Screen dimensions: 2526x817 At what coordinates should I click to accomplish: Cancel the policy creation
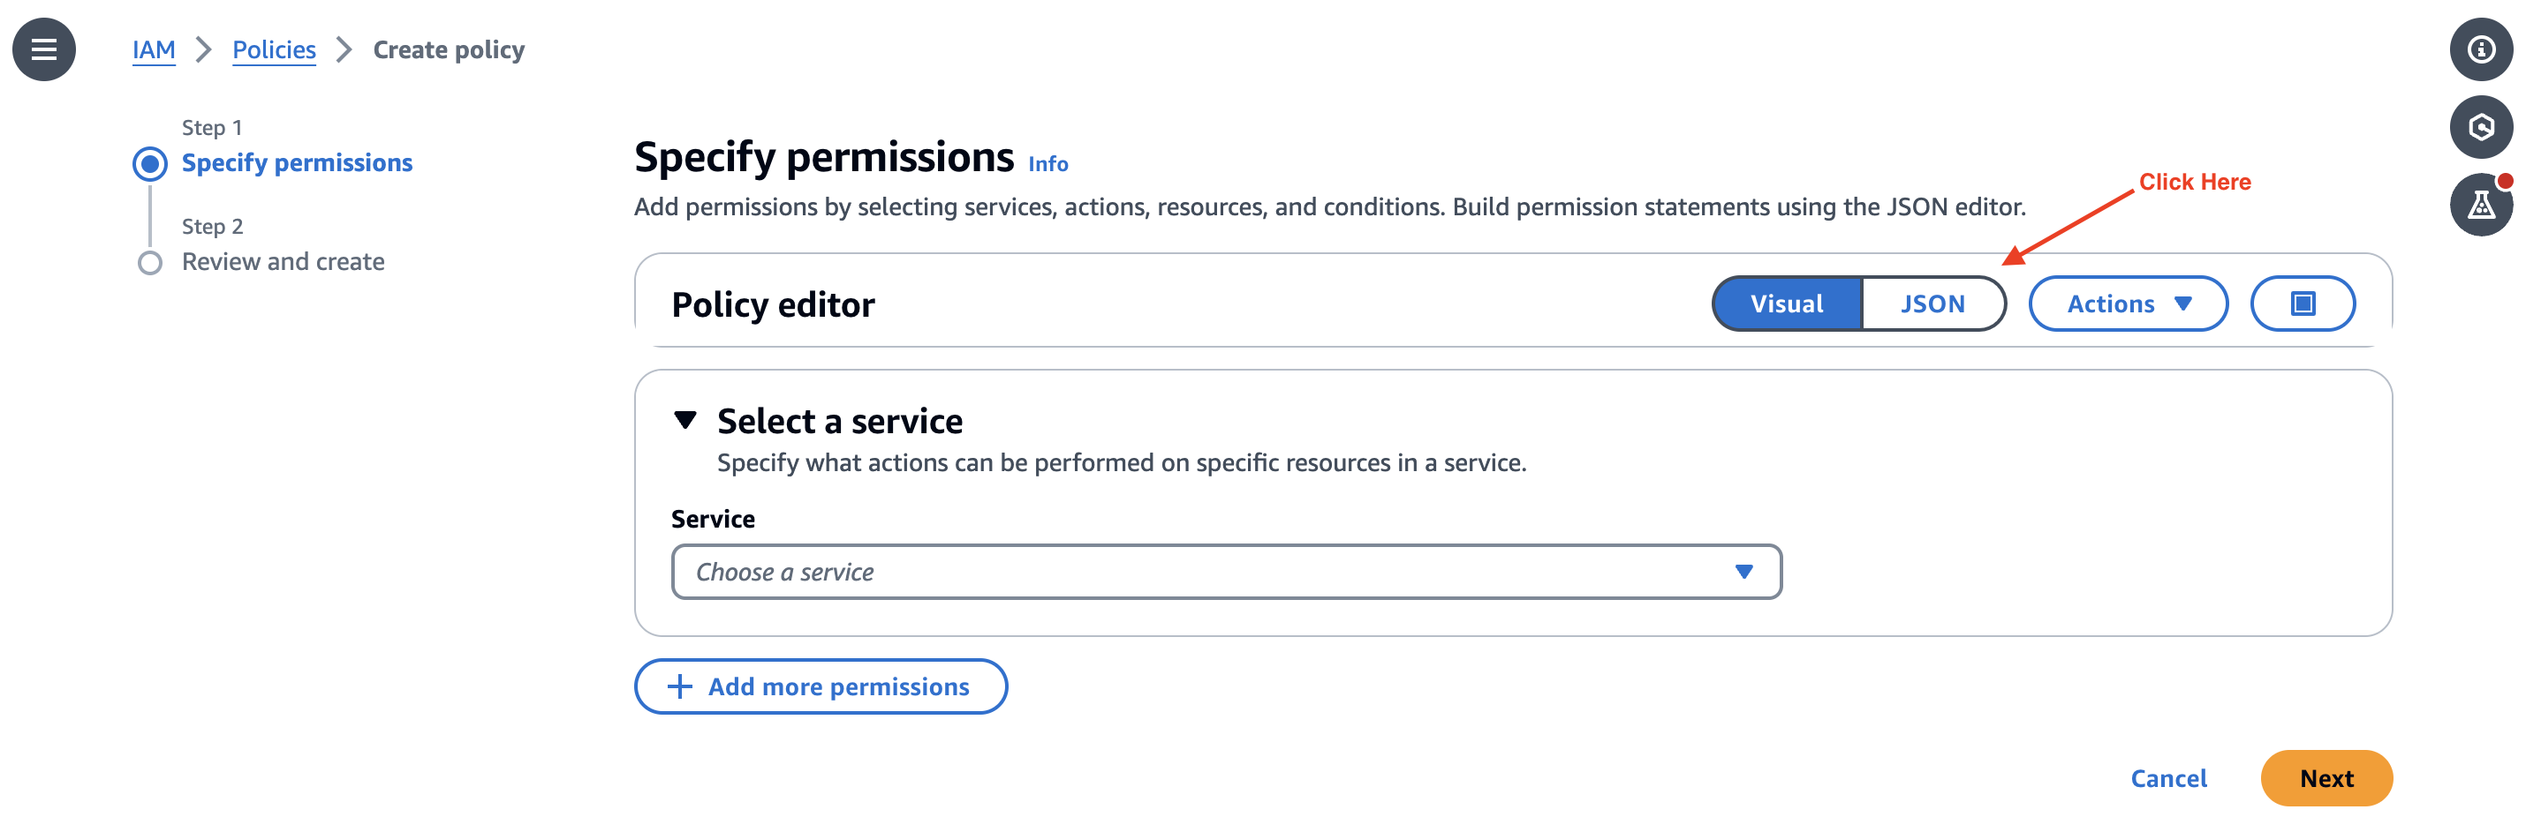(x=2168, y=779)
